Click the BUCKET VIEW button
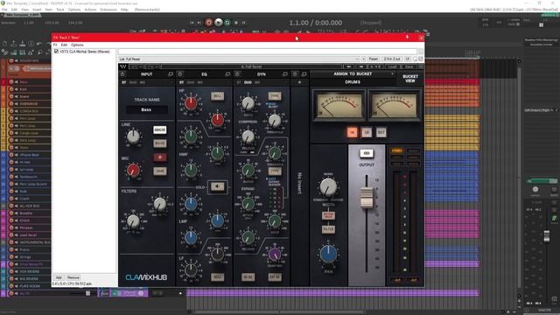 [410, 78]
